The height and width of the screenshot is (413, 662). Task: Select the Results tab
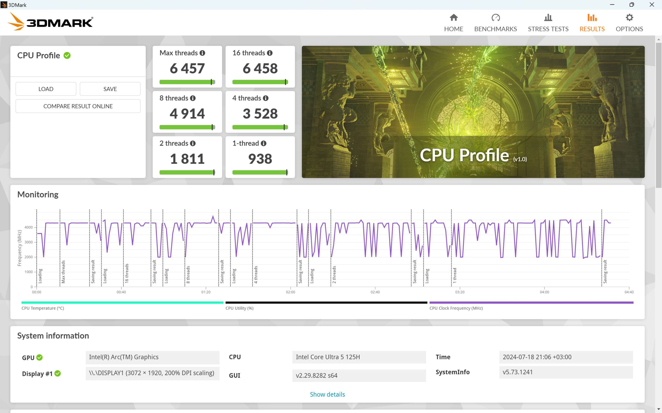coord(592,23)
